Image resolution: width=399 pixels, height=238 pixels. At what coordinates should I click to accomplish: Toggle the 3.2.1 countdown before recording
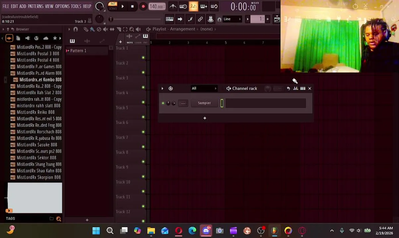pyautogui.click(x=193, y=6)
